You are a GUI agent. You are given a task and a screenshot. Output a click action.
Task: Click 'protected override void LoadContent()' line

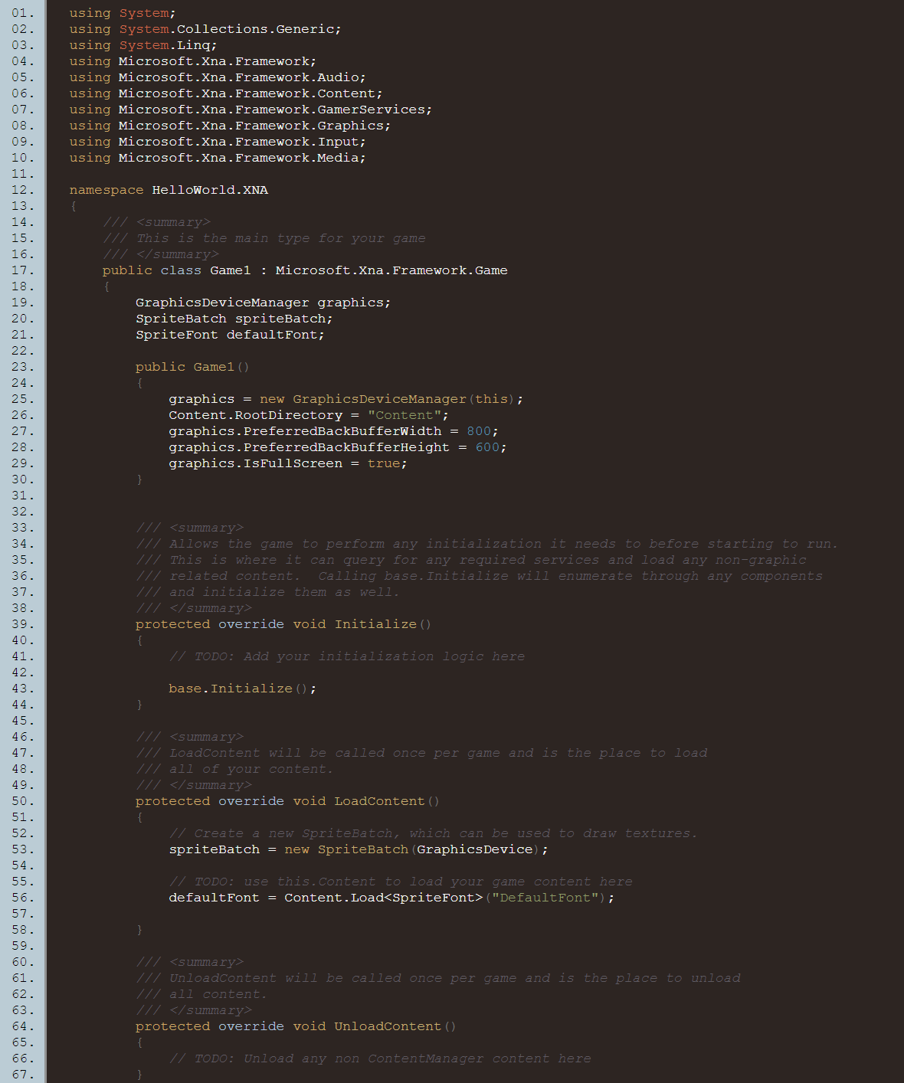coord(287,801)
